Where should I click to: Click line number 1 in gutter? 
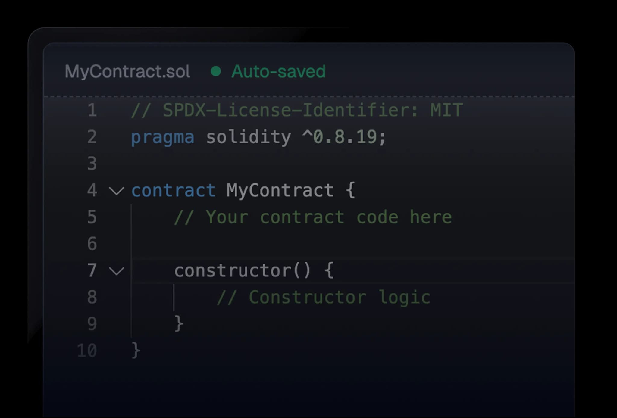tap(92, 110)
